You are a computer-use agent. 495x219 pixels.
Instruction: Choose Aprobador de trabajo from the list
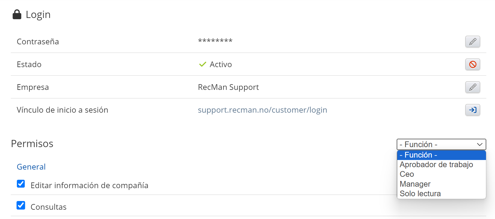(x=436, y=164)
